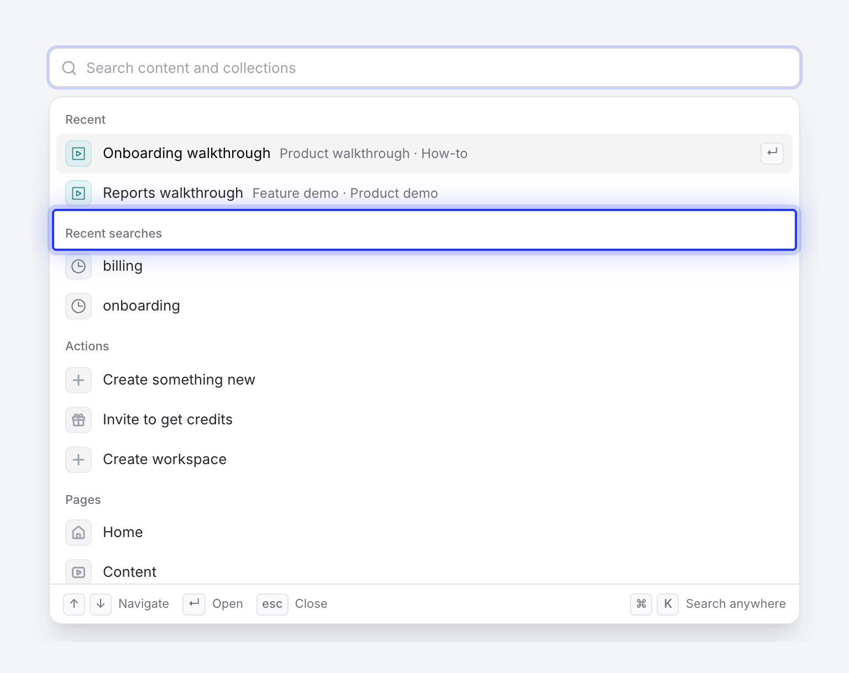The image size is (849, 673).
Task: Click the gift icon for Invite credits
Action: pyautogui.click(x=78, y=420)
